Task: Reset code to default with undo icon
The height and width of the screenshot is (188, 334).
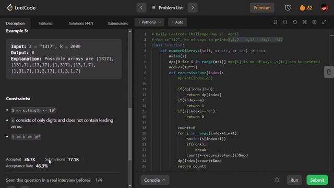Action: pyautogui.click(x=295, y=22)
